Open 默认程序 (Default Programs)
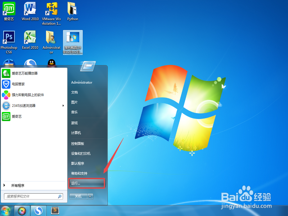Viewport: 288px width, 216px height. coord(78,163)
